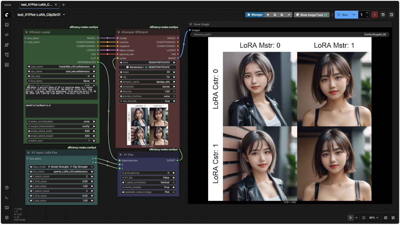This screenshot has width=400, height=225.
Task: Switch to the base workflow tab
Action: [8, 5]
